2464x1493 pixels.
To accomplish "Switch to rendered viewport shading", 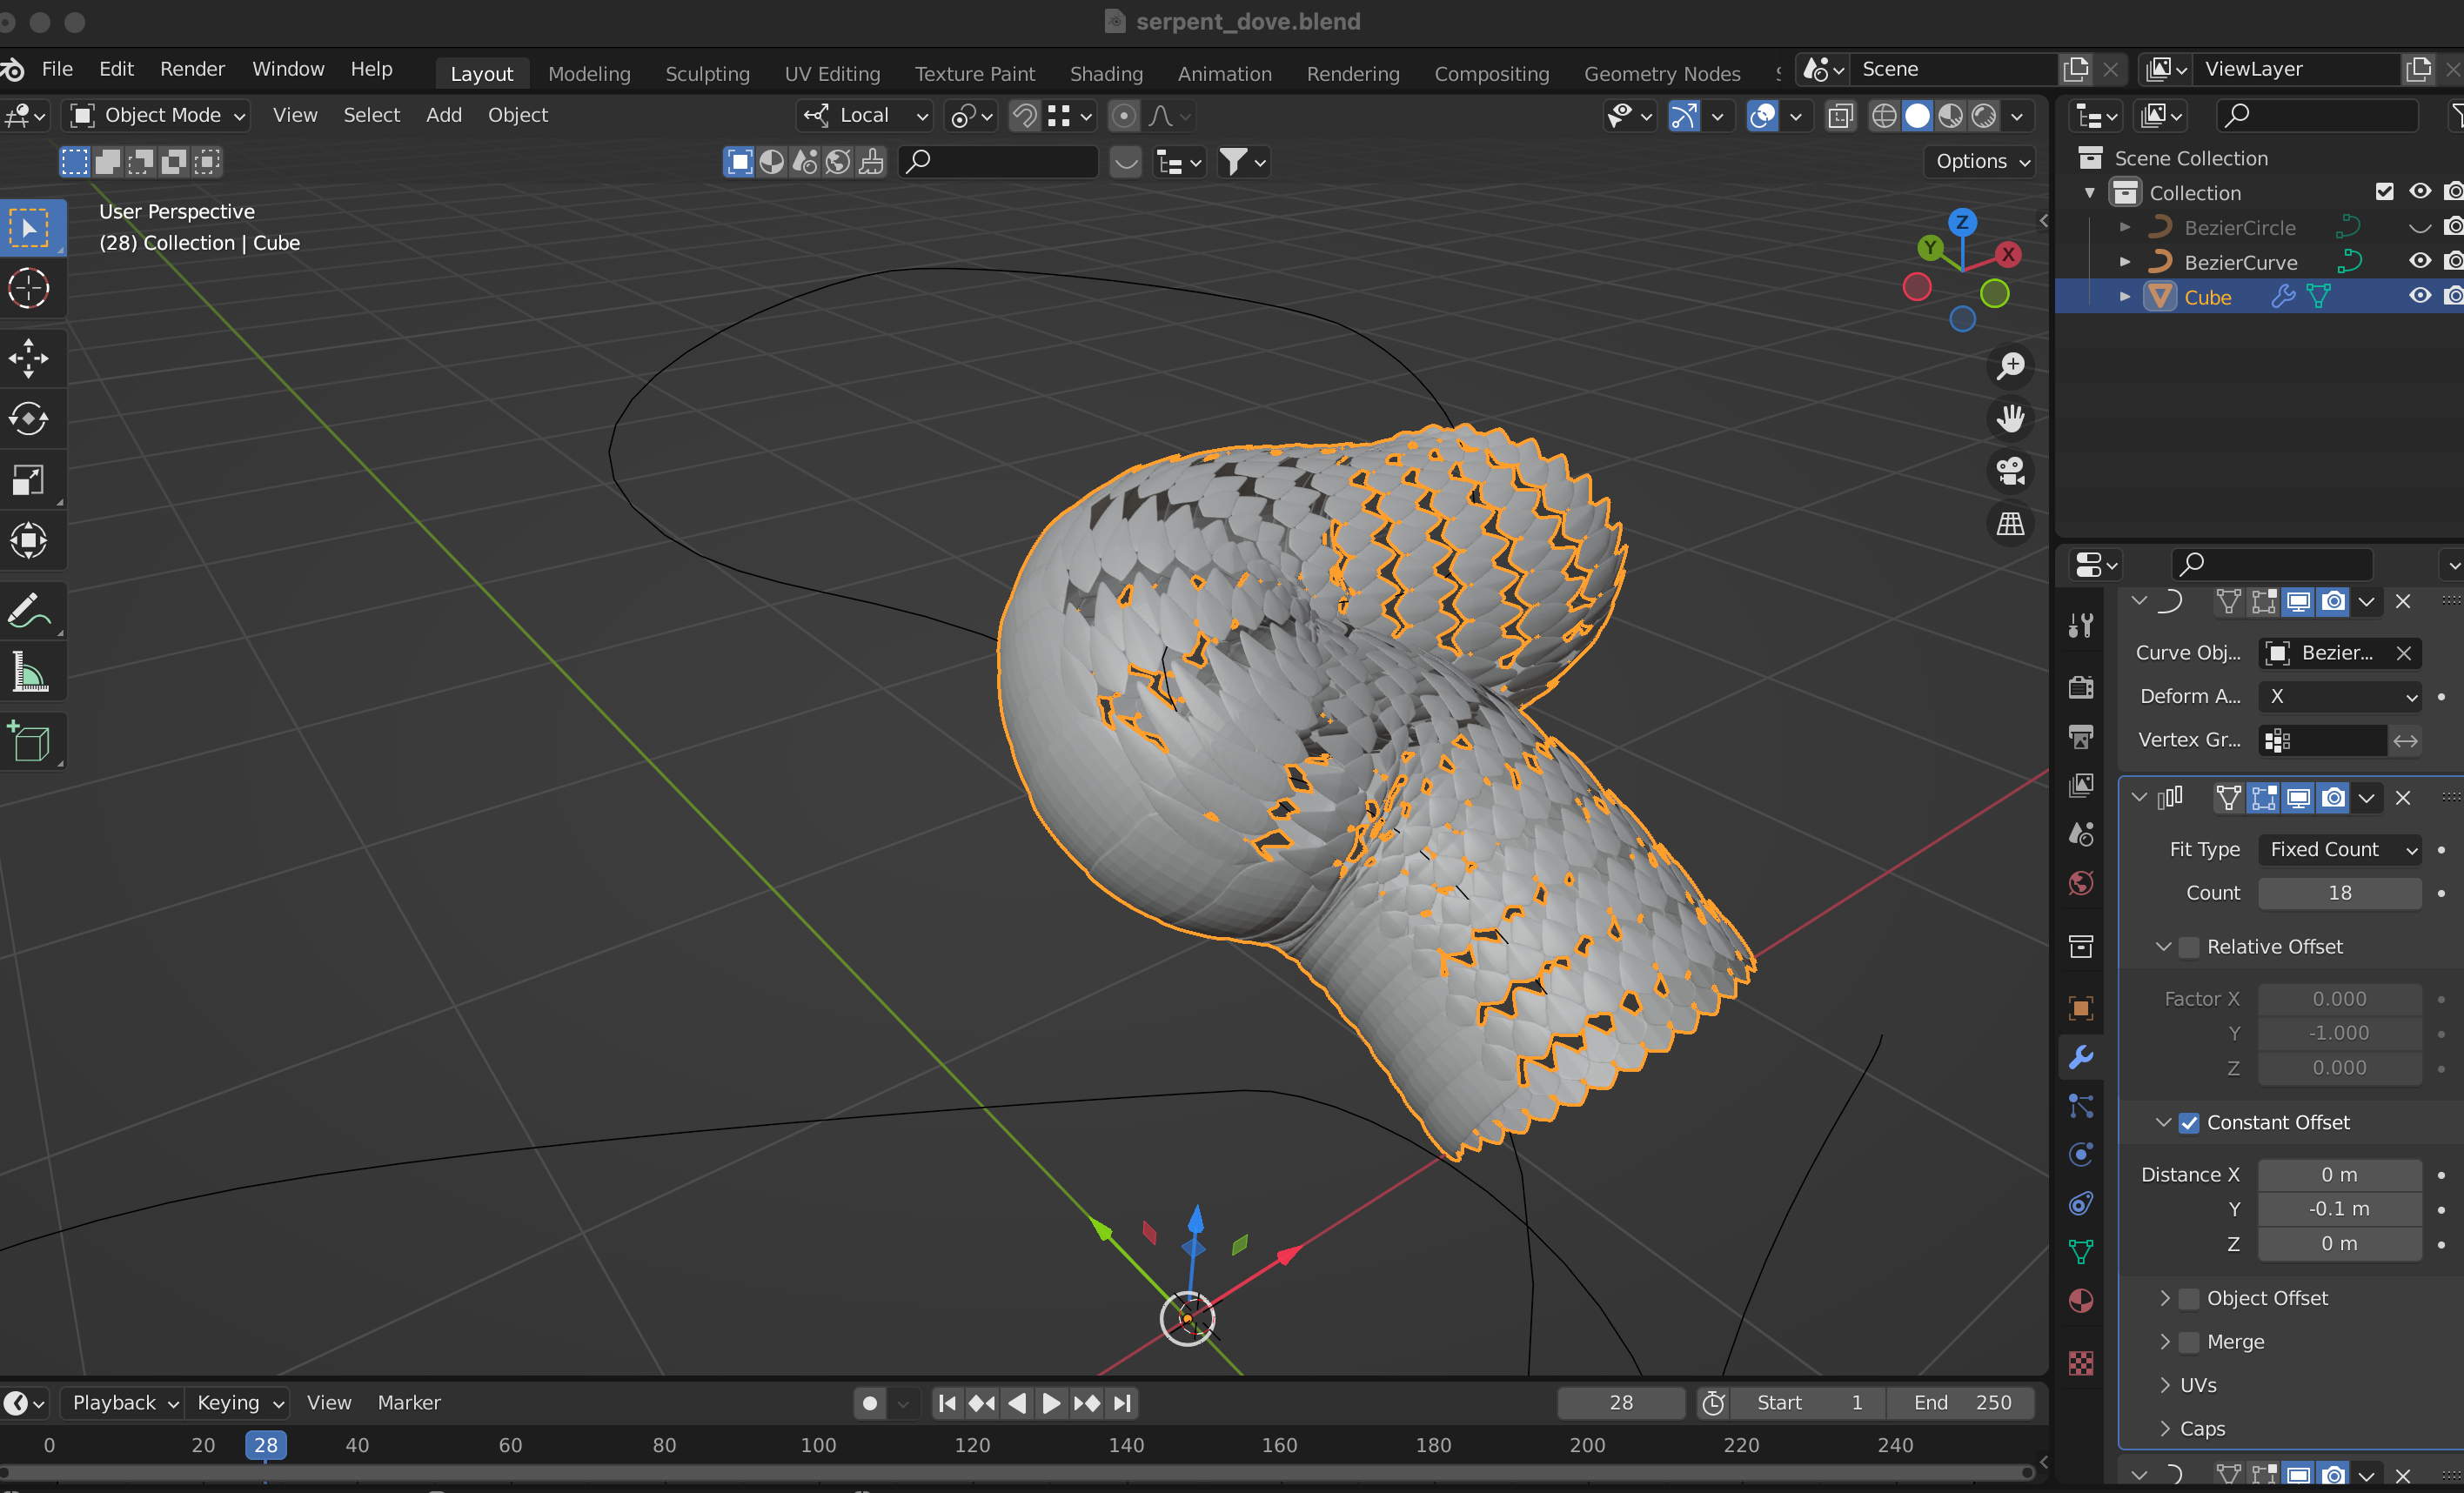I will (1984, 116).
